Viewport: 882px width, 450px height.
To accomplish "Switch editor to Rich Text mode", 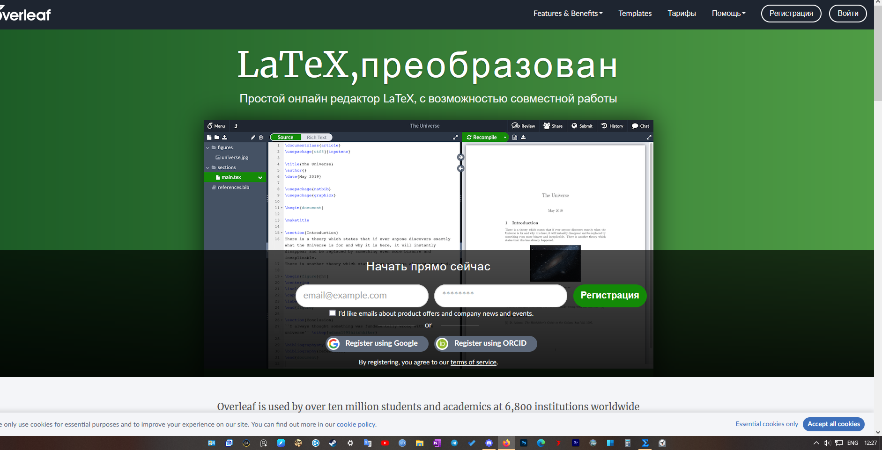I will tap(317, 138).
